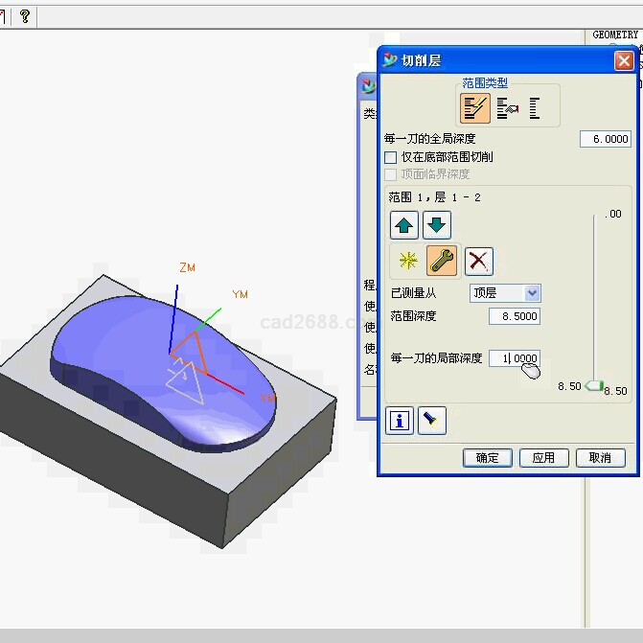Click the 确定 button
Viewport: 643px width, 643px height.
[487, 458]
